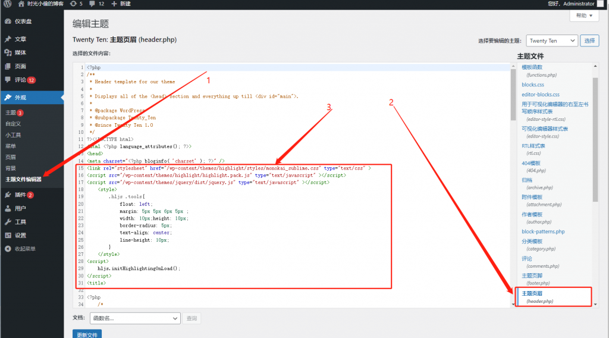Click line 29 hljs.initHighlightingOnLoad code

coord(139,268)
